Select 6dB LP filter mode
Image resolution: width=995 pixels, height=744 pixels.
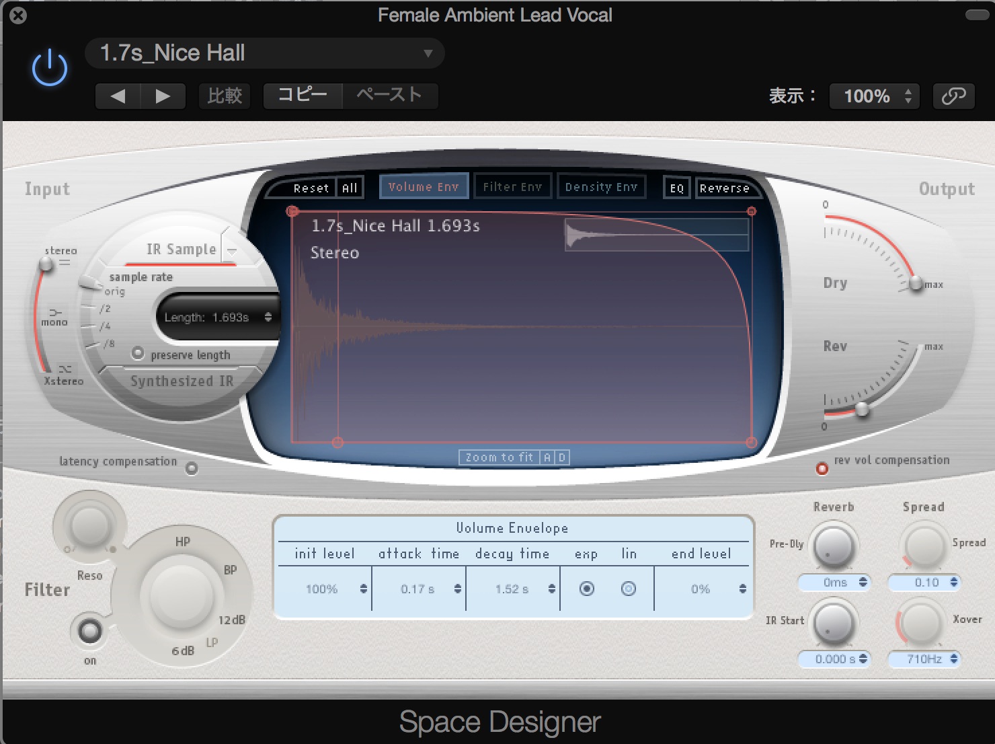(183, 650)
